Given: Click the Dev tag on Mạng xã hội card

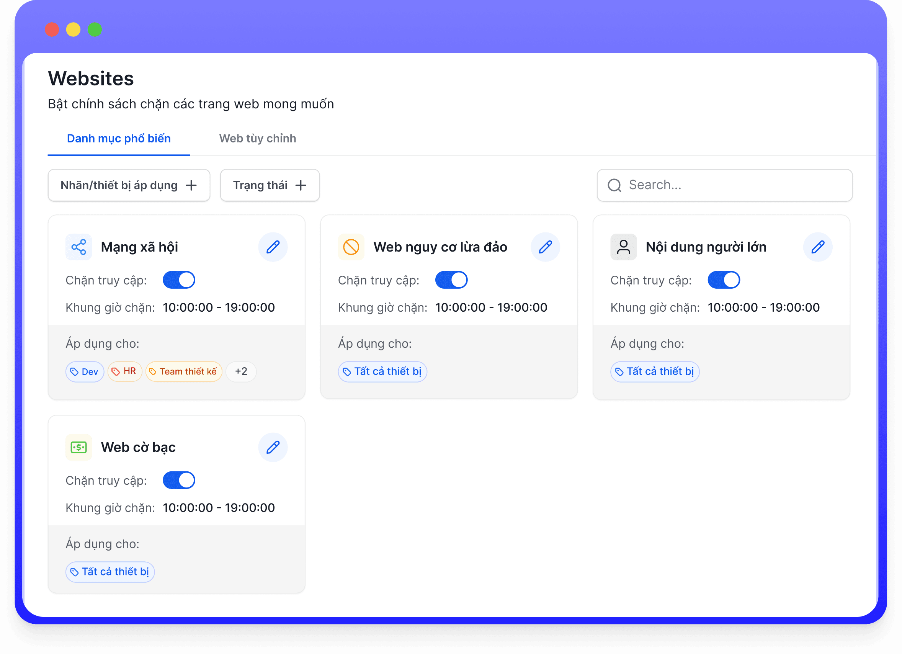Looking at the screenshot, I should 84,371.
